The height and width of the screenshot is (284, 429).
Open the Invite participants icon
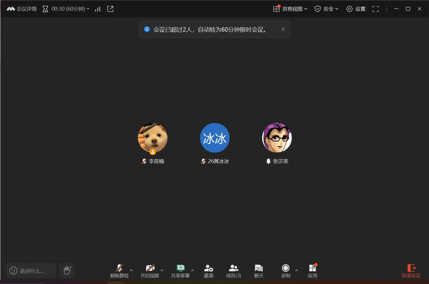coord(208,271)
